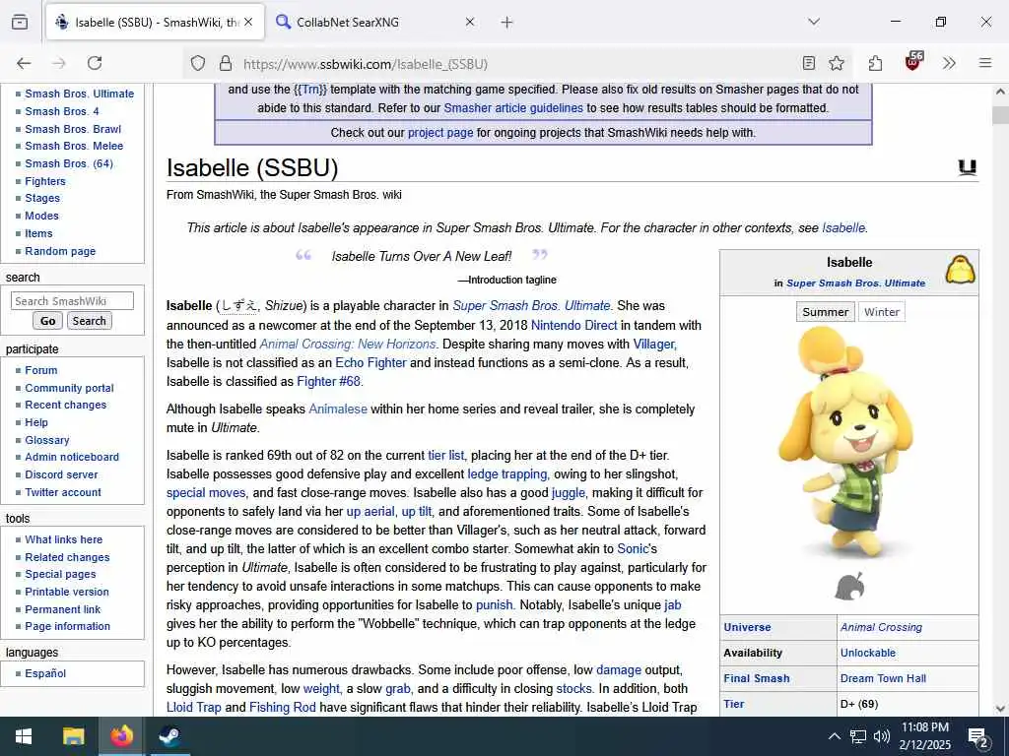This screenshot has height=756, width=1009.
Task: Switch language to Español
Action: coord(45,673)
